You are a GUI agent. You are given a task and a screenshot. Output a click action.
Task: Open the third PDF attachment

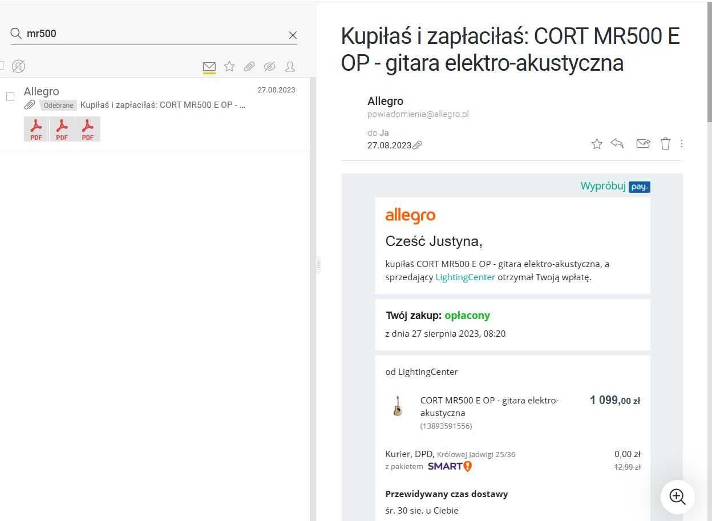88,129
